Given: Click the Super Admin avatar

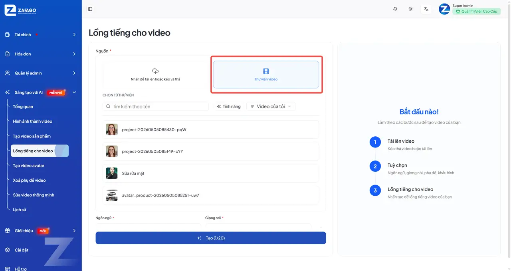Looking at the screenshot, I should click(x=444, y=9).
